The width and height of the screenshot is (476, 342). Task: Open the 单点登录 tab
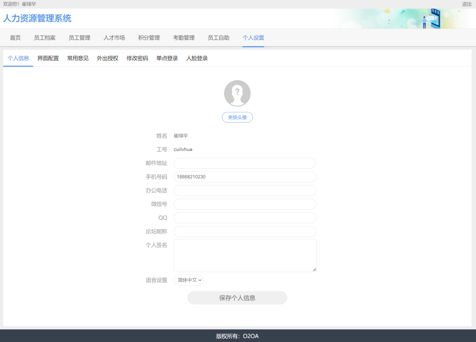coord(167,58)
